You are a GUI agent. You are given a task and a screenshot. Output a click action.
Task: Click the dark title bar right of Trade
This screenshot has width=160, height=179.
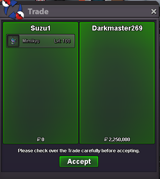coord(99,12)
